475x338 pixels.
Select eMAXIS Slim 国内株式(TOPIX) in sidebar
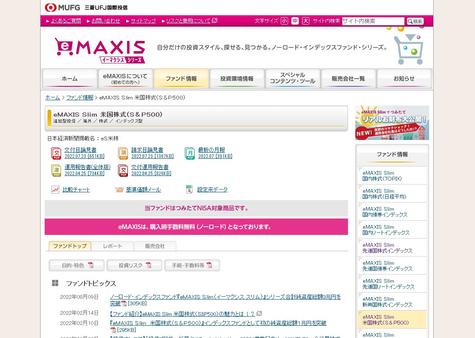(x=392, y=176)
